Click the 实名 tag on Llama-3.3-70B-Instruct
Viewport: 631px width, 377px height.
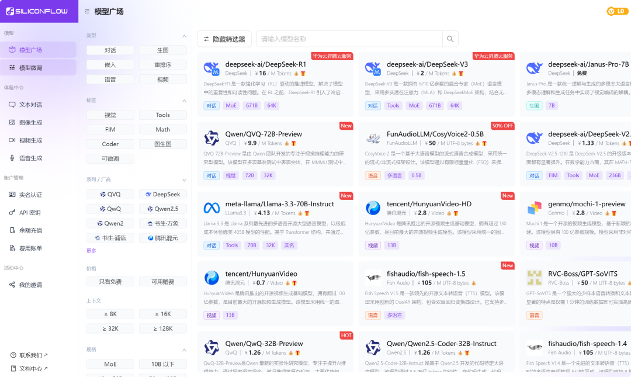(x=289, y=245)
